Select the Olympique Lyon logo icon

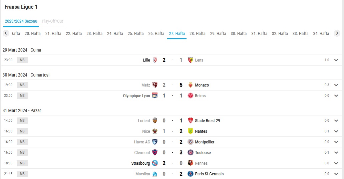155,95
